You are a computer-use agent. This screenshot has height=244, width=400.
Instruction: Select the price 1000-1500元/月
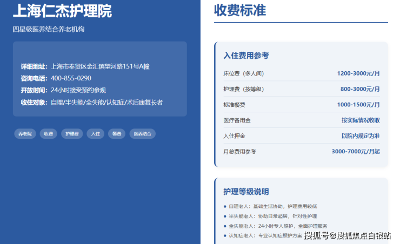click(x=358, y=105)
